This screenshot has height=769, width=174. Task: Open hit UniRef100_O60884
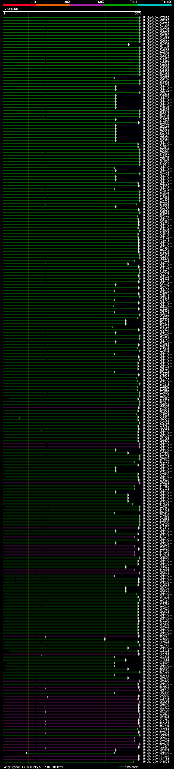click(x=156, y=222)
